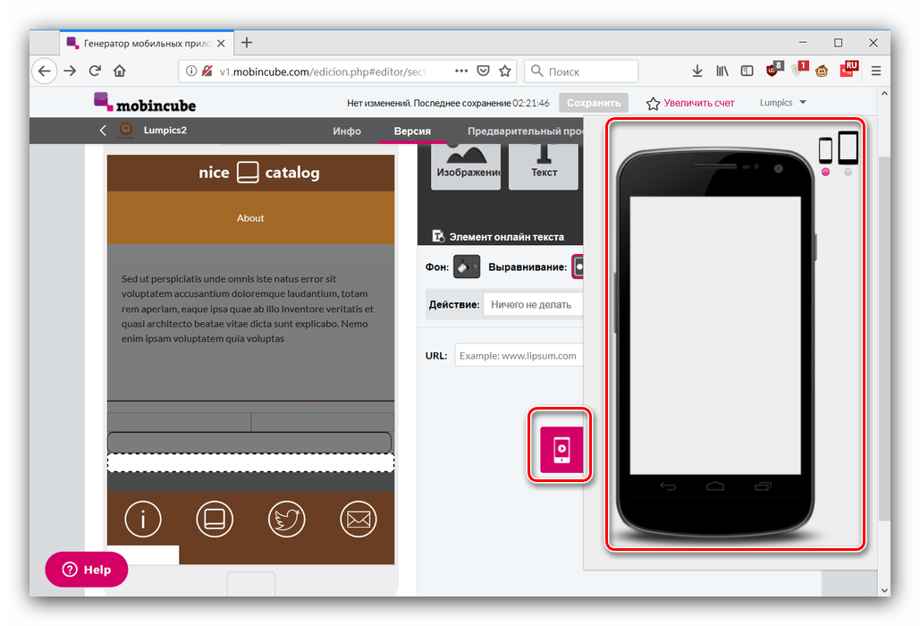Image resolution: width=920 pixels, height=626 pixels.
Task: Open the RU red extension icon
Action: coord(849,69)
